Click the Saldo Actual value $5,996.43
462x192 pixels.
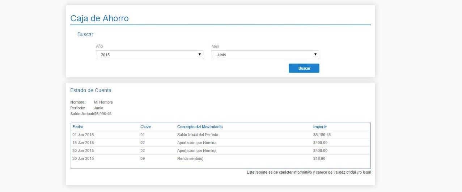[103, 114]
